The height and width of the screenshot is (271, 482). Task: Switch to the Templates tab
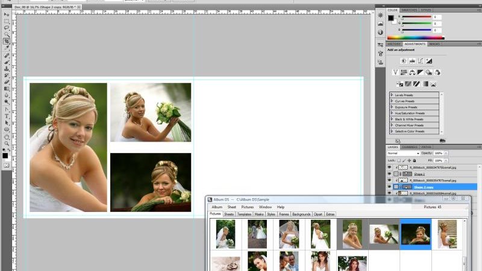244,214
